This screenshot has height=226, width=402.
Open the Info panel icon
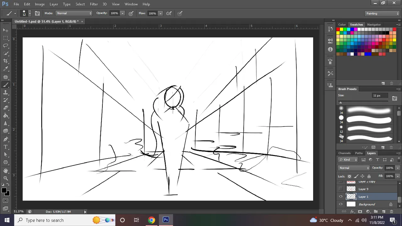330,49
